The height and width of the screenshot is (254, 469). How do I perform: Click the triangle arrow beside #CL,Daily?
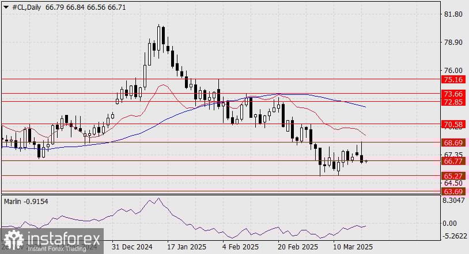(6, 7)
